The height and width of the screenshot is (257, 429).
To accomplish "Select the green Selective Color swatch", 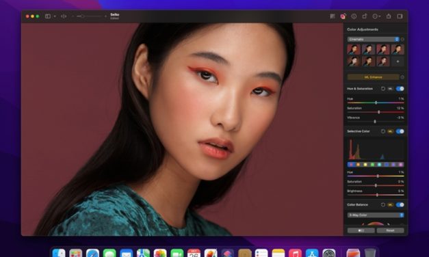I will (x=372, y=165).
